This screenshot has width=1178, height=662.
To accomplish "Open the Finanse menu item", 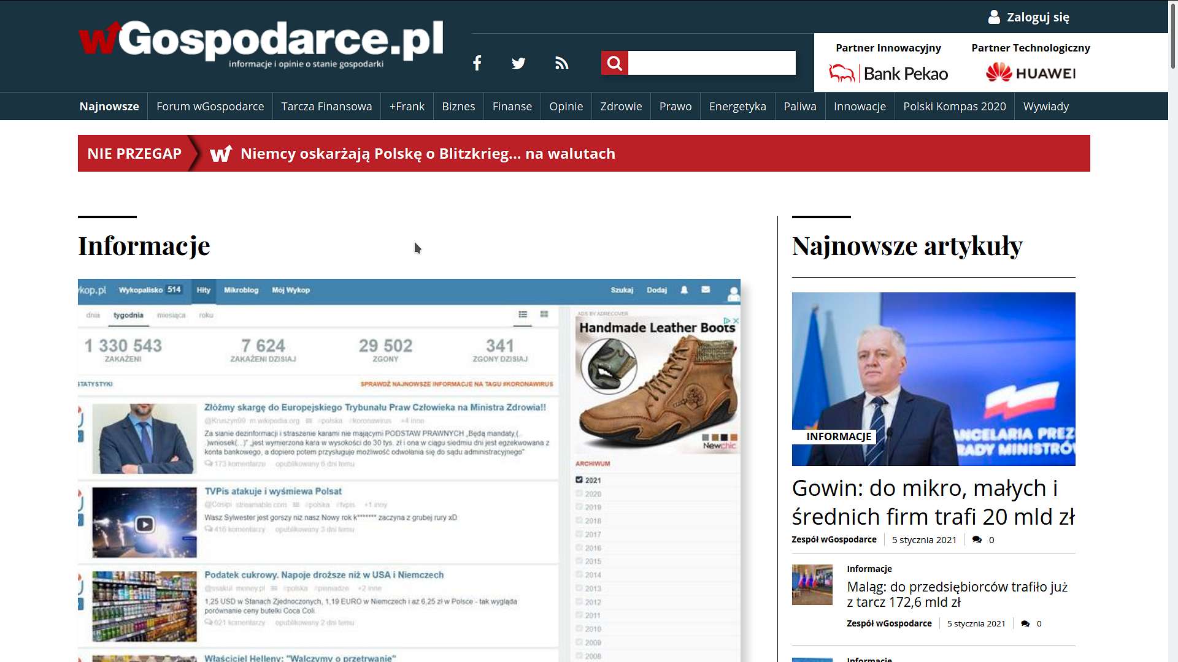I will (x=512, y=107).
